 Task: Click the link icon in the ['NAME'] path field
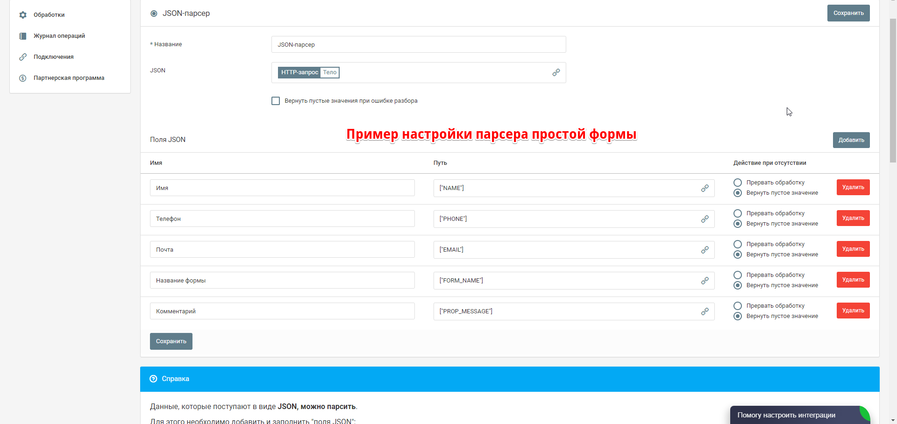tap(705, 188)
